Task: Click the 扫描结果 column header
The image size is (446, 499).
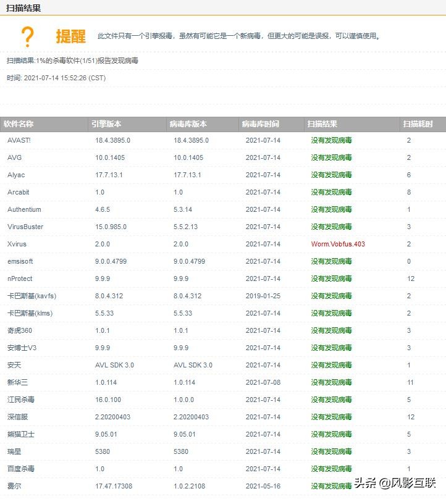Action: coord(322,124)
